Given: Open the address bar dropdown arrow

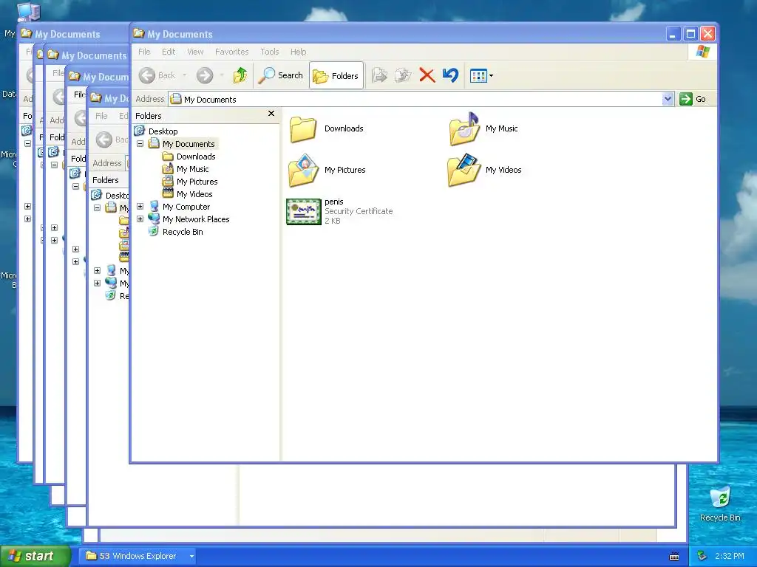Looking at the screenshot, I should pyautogui.click(x=668, y=99).
